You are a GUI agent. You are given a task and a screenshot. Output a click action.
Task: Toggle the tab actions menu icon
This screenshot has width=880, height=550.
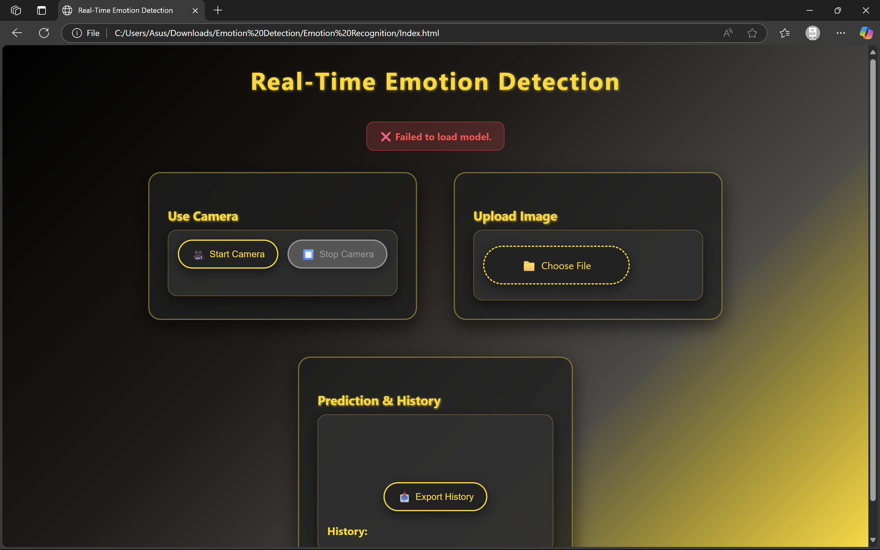(42, 10)
